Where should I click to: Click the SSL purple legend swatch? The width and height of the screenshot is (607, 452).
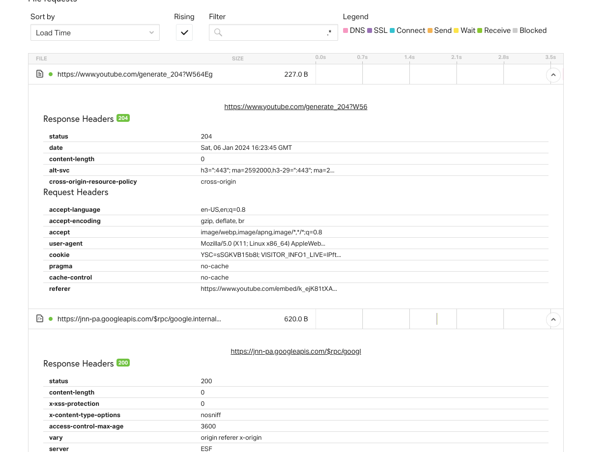tap(370, 30)
